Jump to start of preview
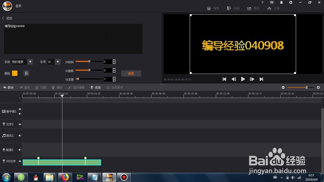 [225, 79]
